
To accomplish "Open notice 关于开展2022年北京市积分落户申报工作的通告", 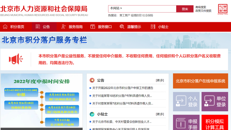I will 123,88.
